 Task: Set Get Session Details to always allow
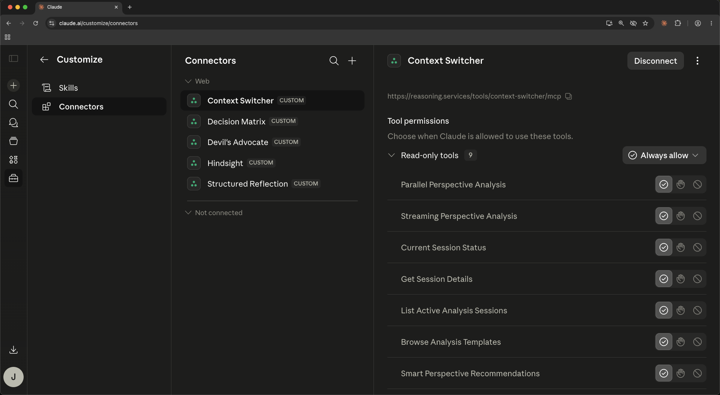click(664, 279)
